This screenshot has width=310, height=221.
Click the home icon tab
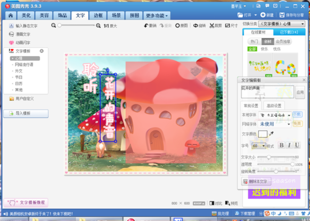coord(11,15)
